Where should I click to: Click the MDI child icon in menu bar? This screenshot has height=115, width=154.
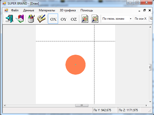point(6,10)
